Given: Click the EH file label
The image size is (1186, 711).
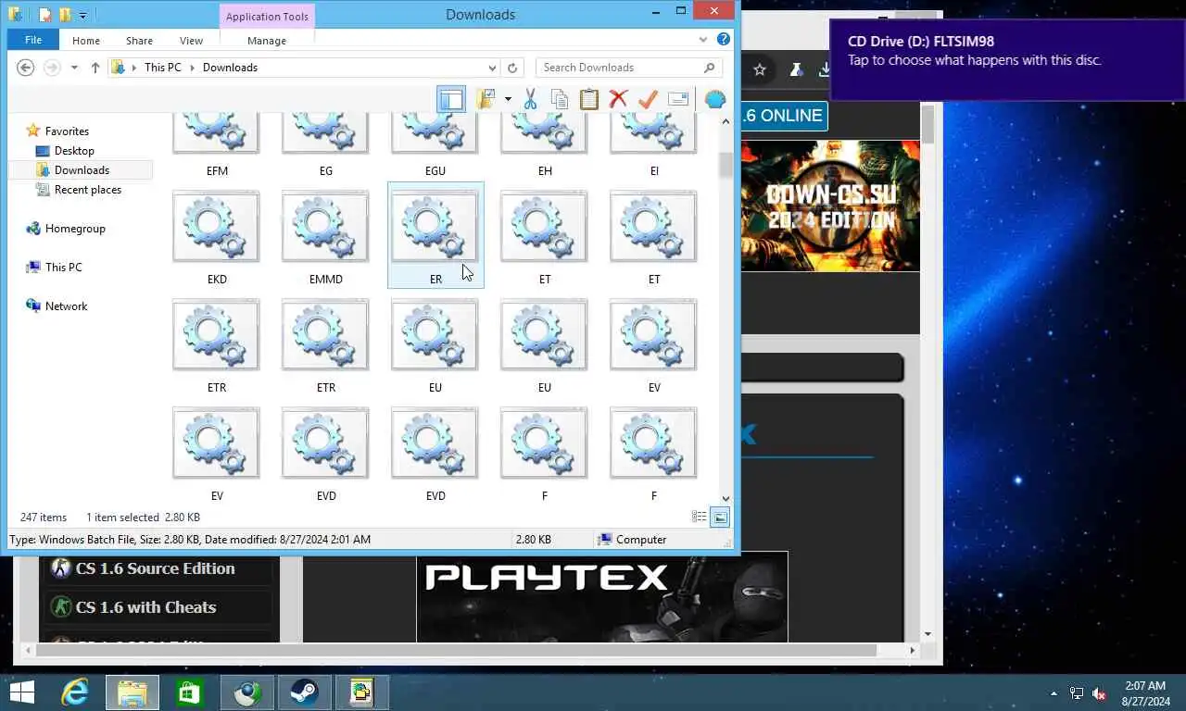Looking at the screenshot, I should click(x=545, y=171).
